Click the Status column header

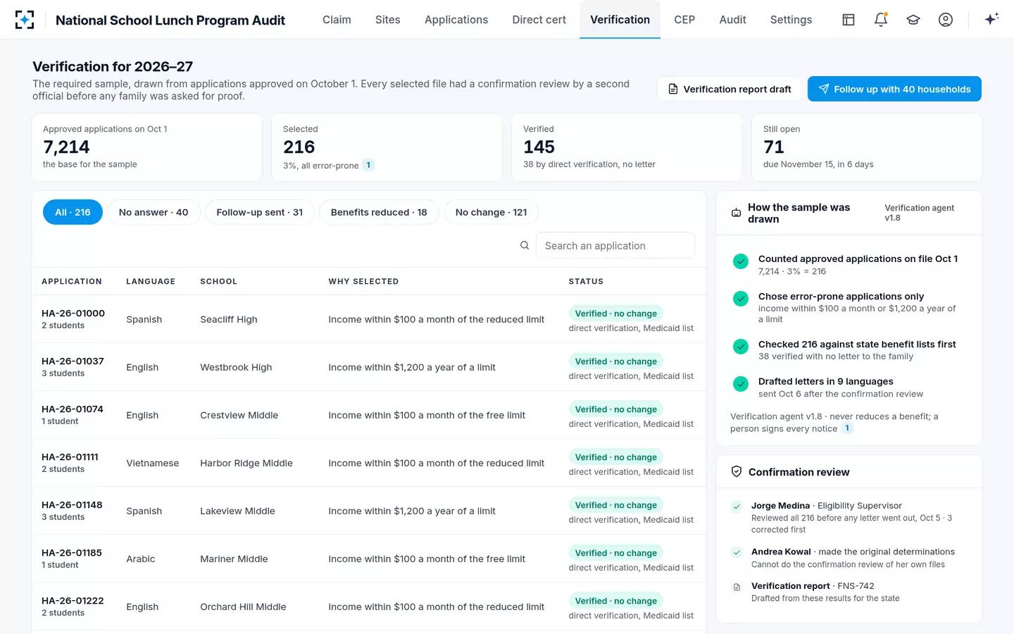pyautogui.click(x=586, y=281)
